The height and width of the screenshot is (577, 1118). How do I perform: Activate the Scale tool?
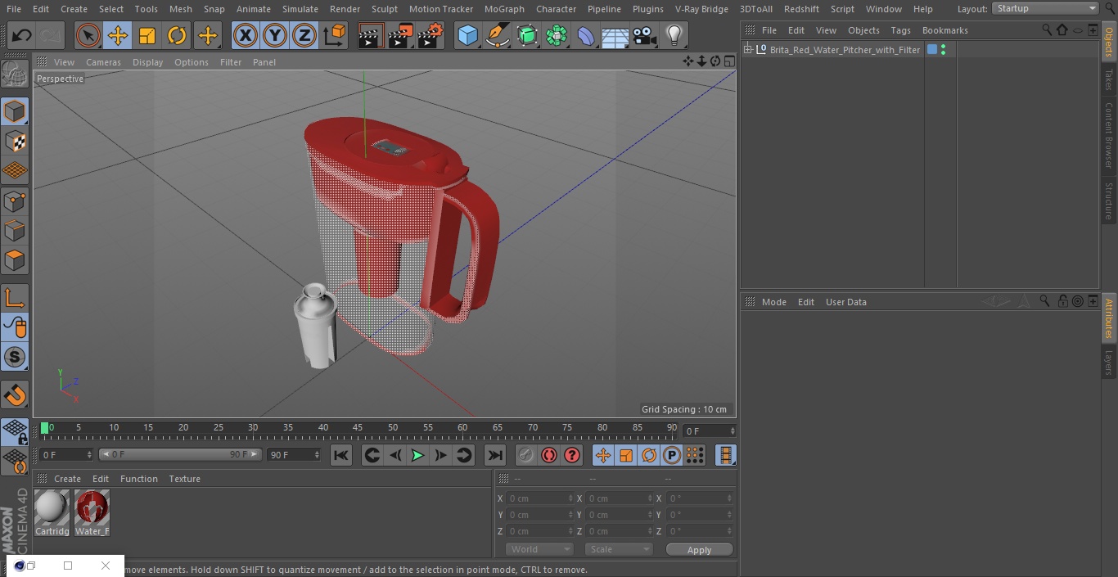coord(147,35)
